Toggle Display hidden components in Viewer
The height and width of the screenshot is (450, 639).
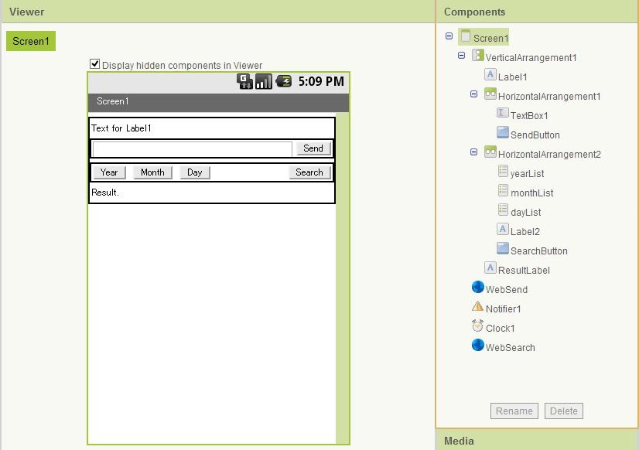(x=95, y=64)
